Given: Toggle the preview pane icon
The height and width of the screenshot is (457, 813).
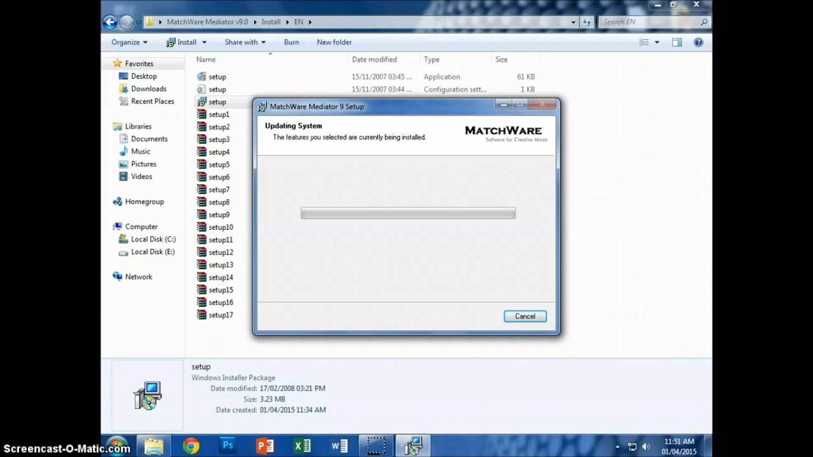Looking at the screenshot, I should (x=677, y=43).
